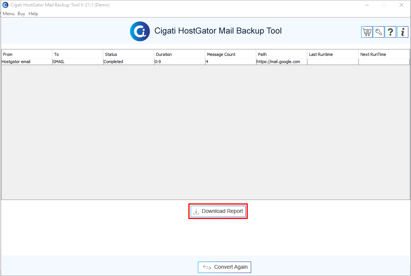Viewport: 411px width, 276px height.
Task: Select the Completed status cell
Action: pos(129,62)
